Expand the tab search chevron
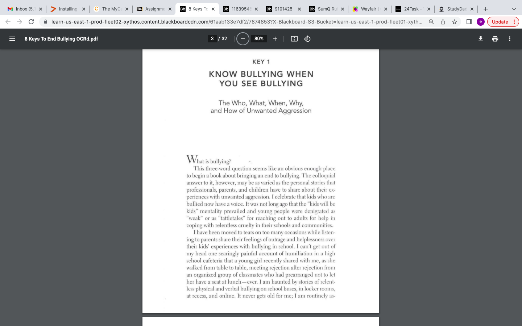Viewport: 522px width, 326px height. (514, 9)
